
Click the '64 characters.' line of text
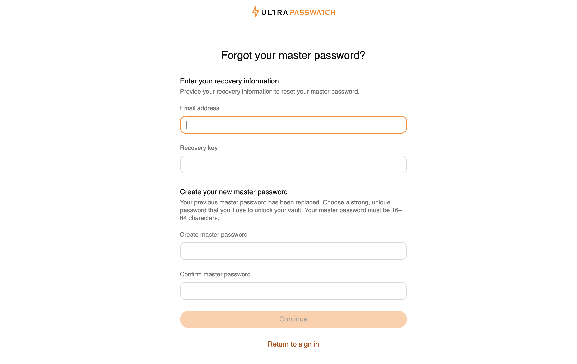(199, 218)
